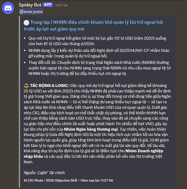Open the Spidey Bot avatar profile

pyautogui.click(x=8, y=8)
